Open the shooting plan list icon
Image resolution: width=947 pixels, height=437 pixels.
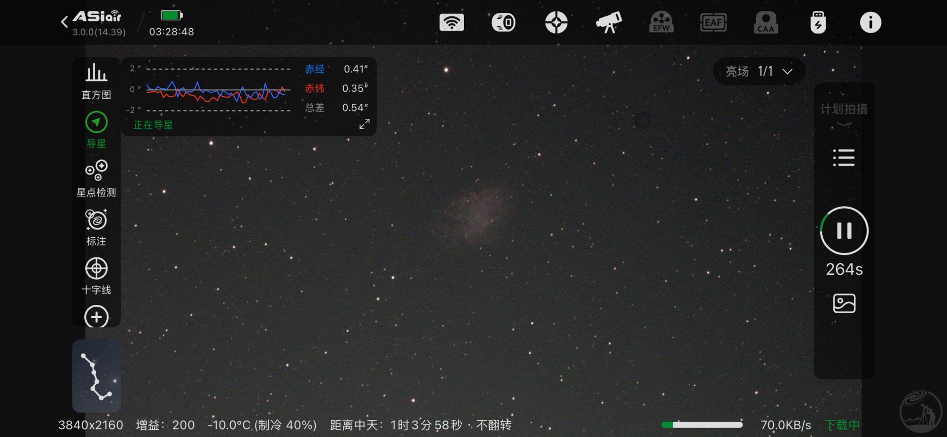click(844, 158)
